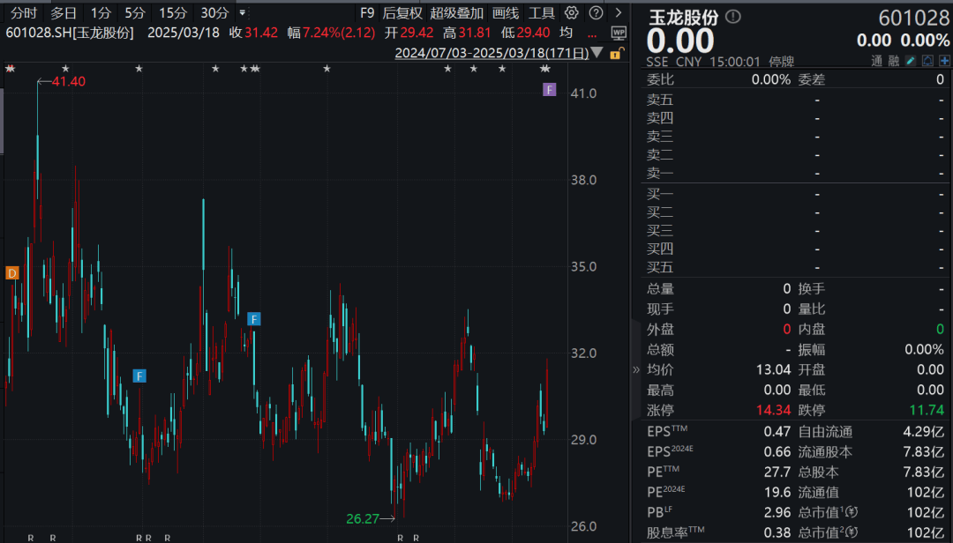This screenshot has height=543, width=953.
Task: Click the 跌停 value 11.74
Action: [x=927, y=410]
